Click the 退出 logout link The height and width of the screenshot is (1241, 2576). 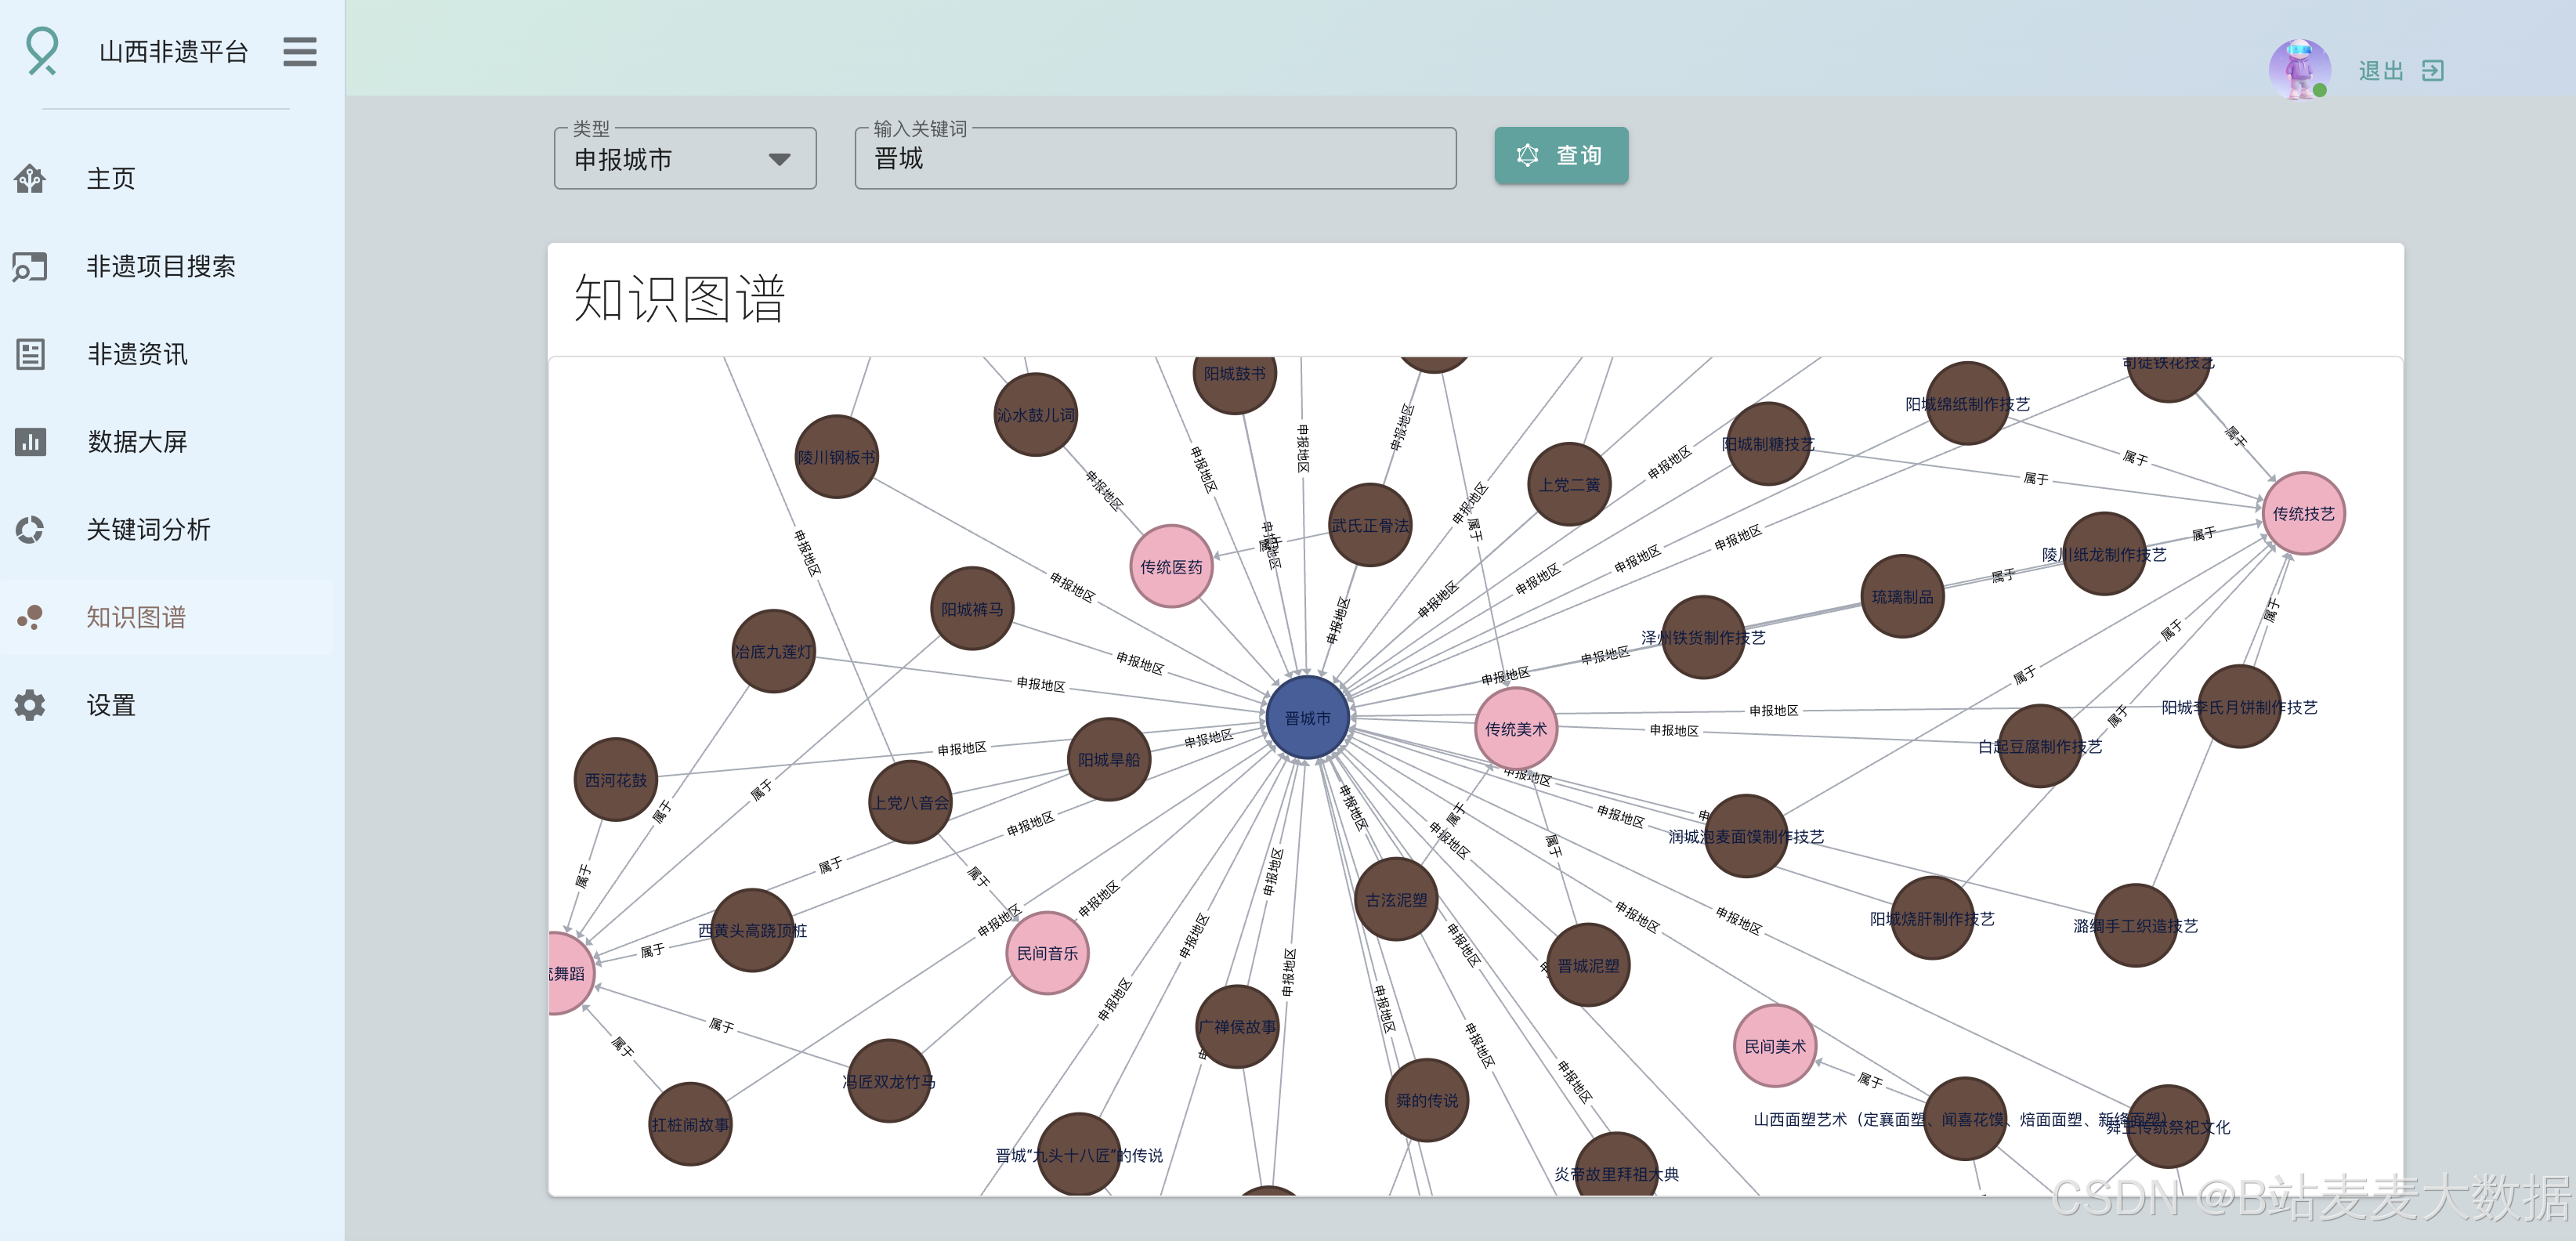pos(2401,71)
